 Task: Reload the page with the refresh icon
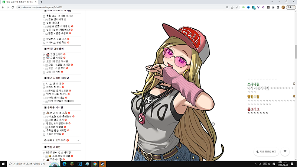tap(13, 7)
